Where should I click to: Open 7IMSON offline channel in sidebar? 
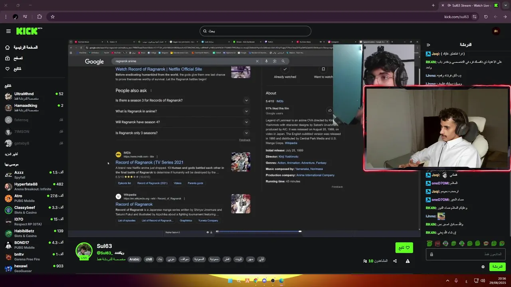coord(34,132)
